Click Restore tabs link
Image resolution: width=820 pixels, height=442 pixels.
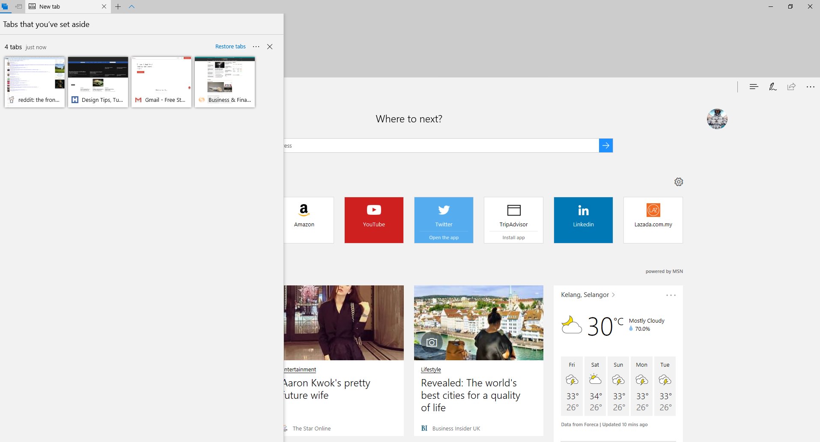230,46
